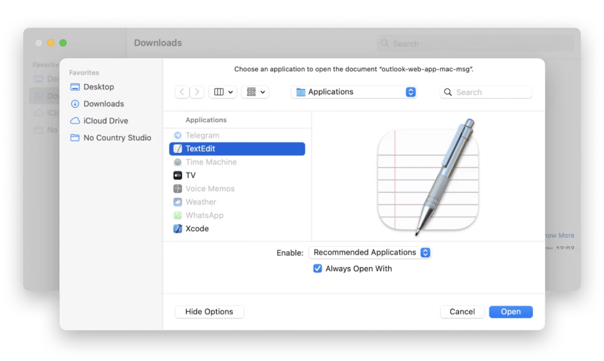
Task: Click the dialog Search field
Action: click(486, 92)
